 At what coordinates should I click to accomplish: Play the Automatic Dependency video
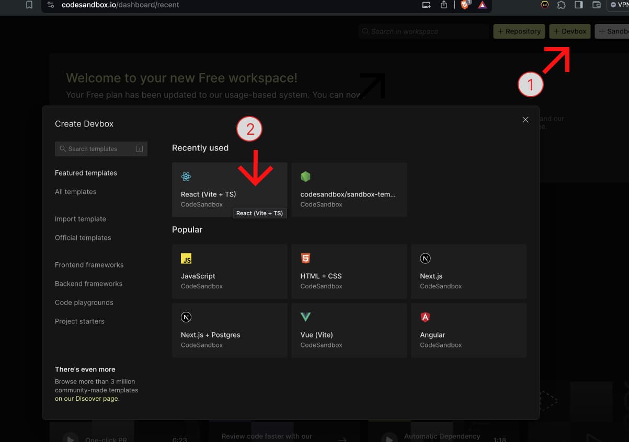(389, 438)
